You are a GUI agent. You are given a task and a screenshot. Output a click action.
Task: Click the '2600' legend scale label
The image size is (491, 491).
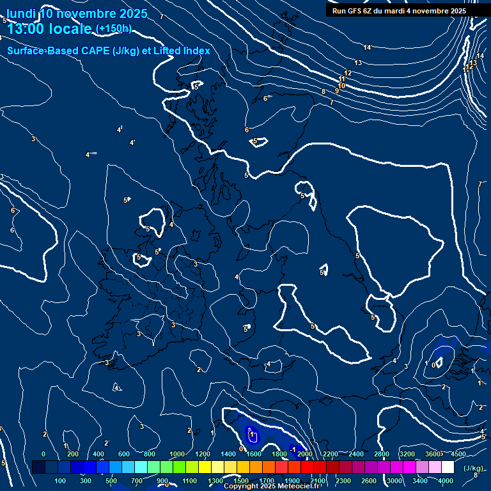368,481
